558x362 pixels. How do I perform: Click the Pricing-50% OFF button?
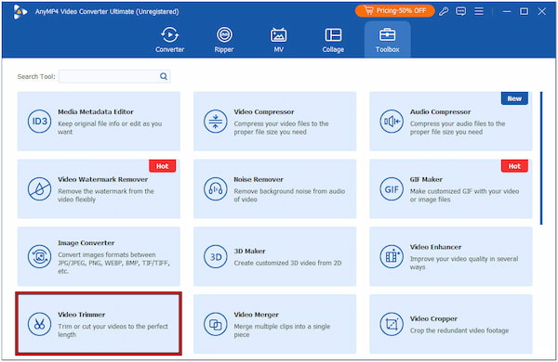click(x=394, y=11)
